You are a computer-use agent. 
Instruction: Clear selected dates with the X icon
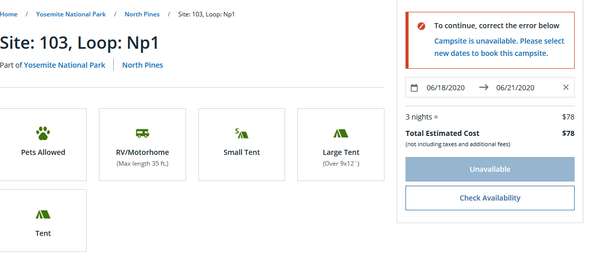[x=566, y=87]
